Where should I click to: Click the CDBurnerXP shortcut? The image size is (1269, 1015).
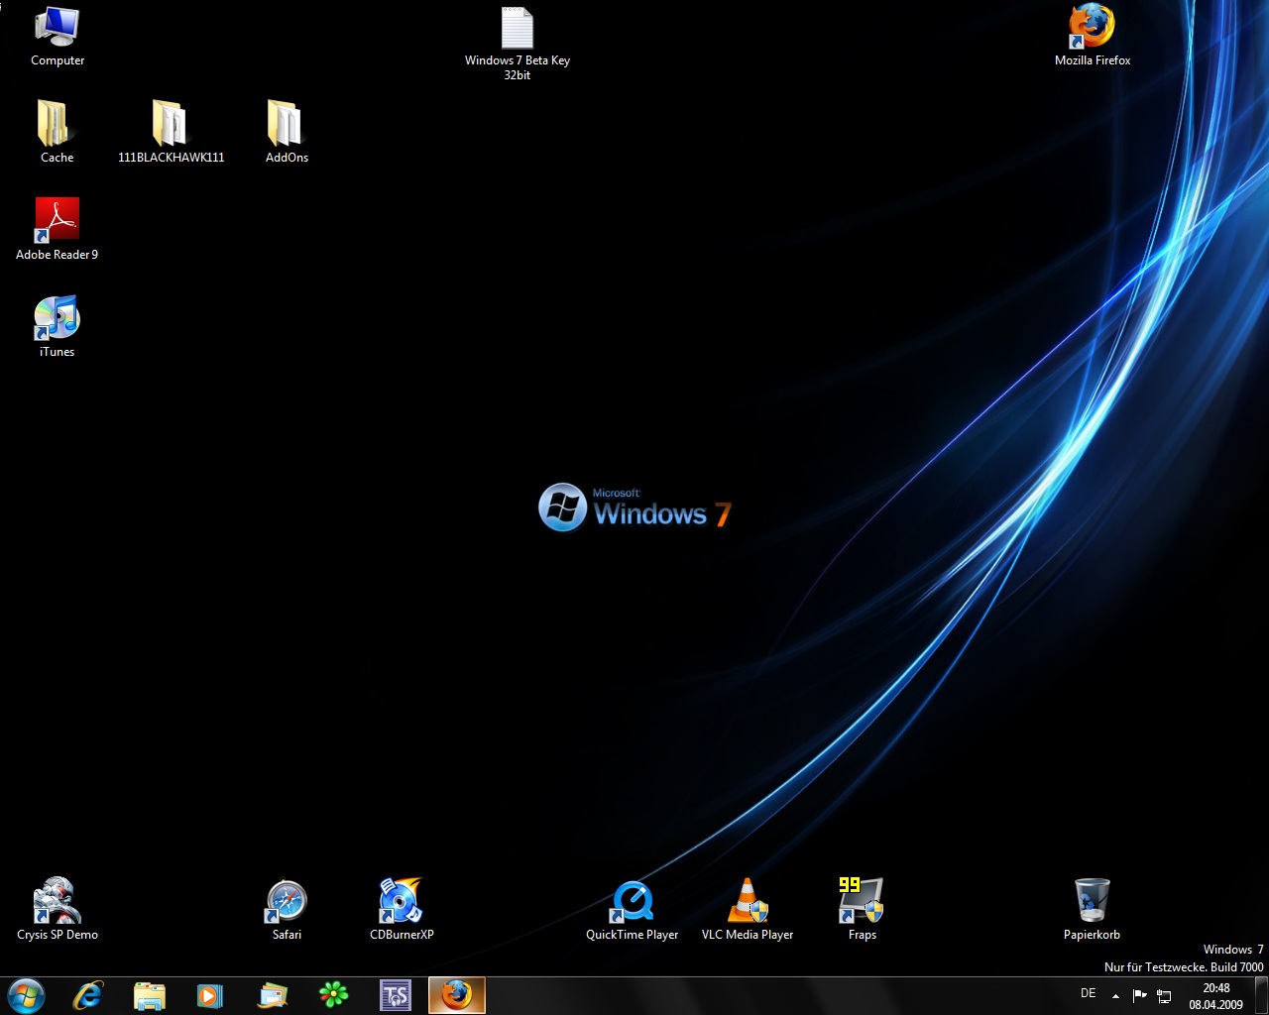[x=402, y=909]
